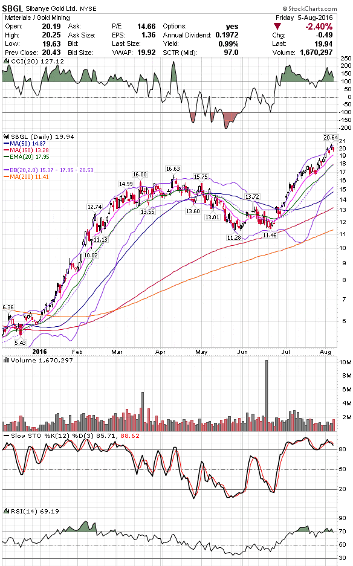Select the SBGL ticker symbol in header
This screenshot has width=353, height=566.
coord(13,8)
